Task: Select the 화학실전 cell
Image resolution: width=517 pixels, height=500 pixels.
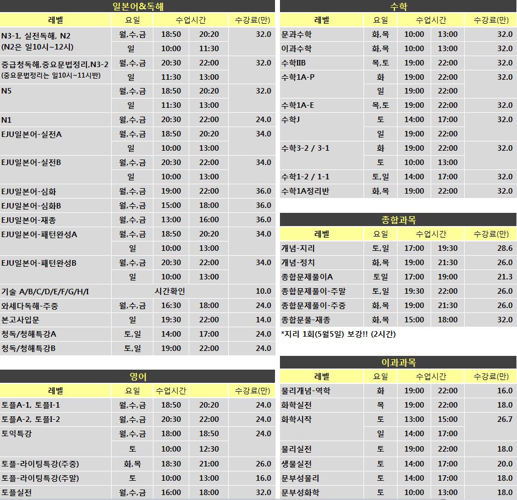Action: tap(322, 405)
